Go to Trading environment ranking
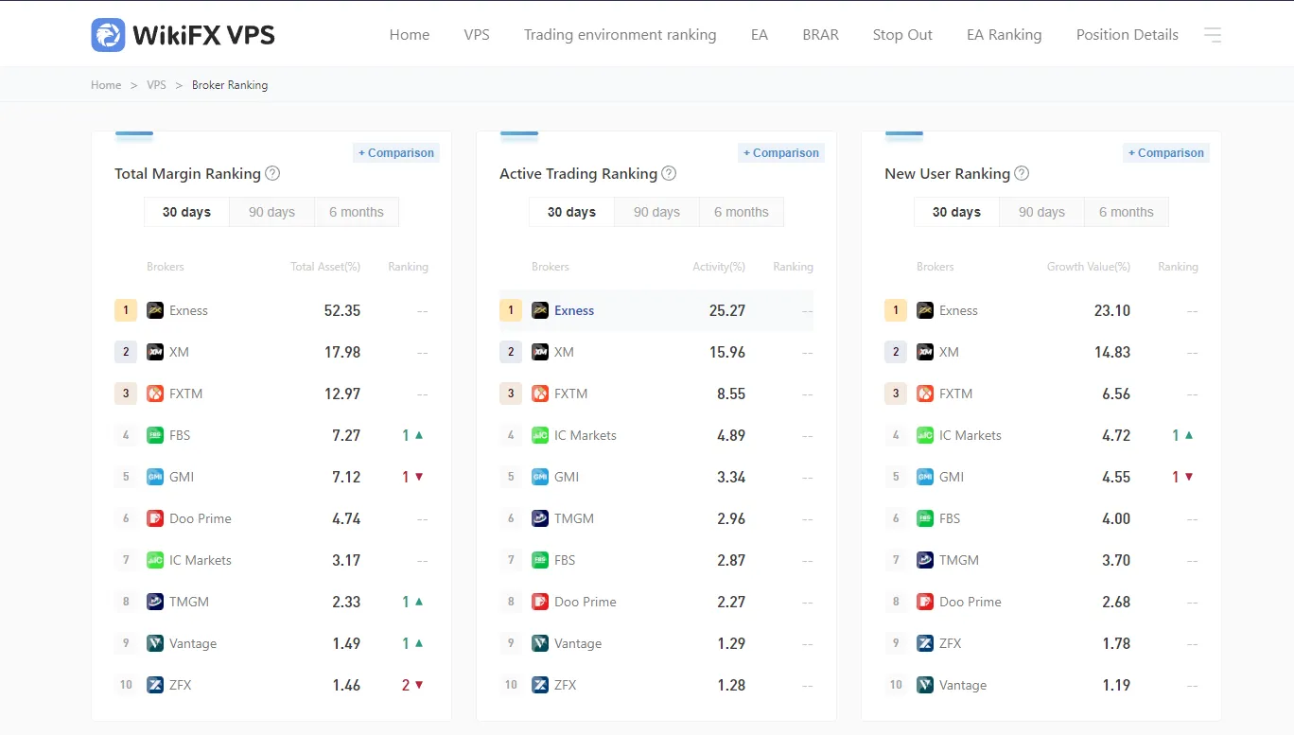 621,35
